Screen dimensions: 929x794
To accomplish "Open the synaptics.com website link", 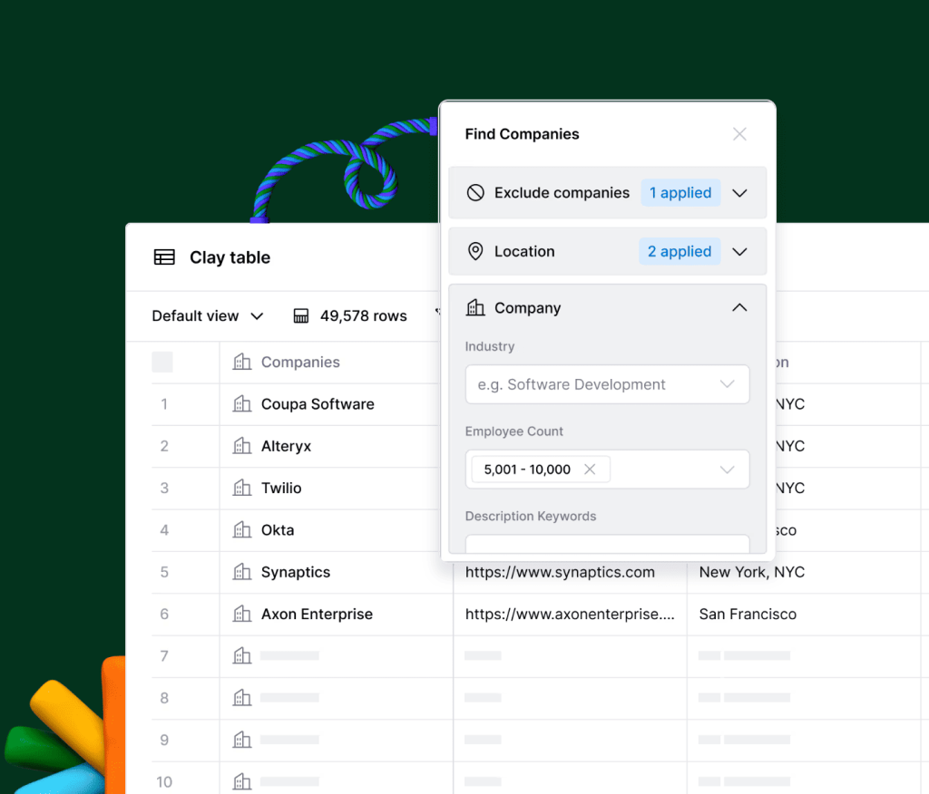I will point(560,572).
